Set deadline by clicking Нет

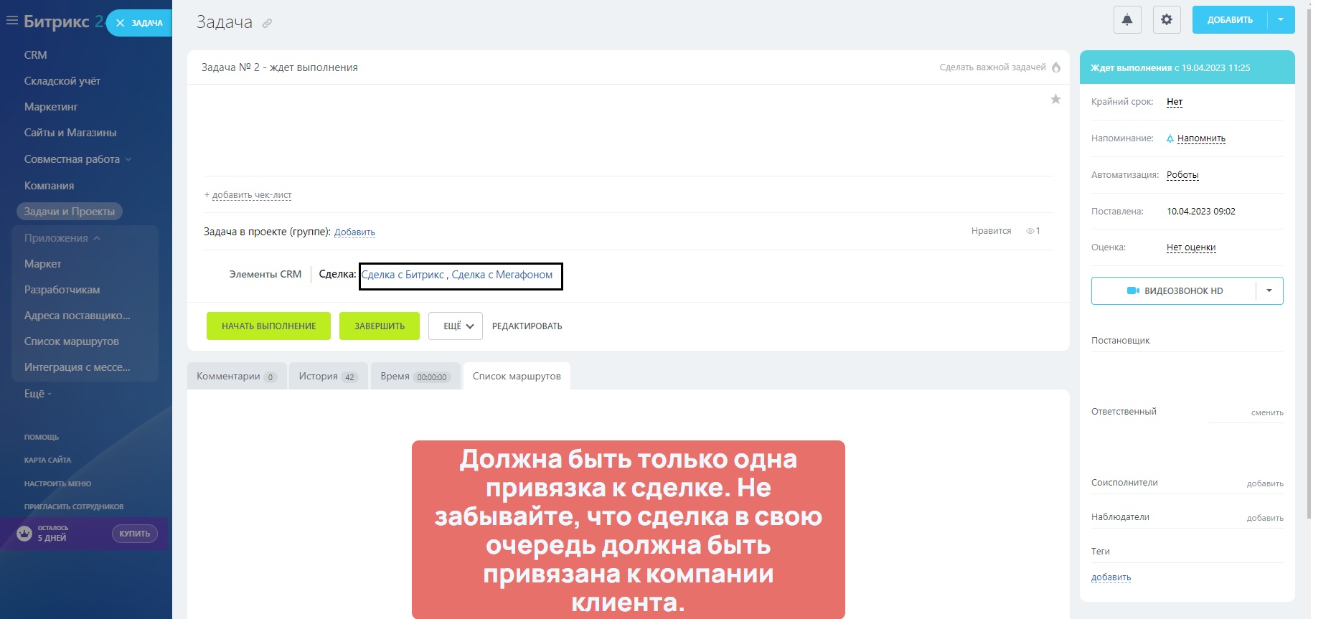[x=1175, y=102]
